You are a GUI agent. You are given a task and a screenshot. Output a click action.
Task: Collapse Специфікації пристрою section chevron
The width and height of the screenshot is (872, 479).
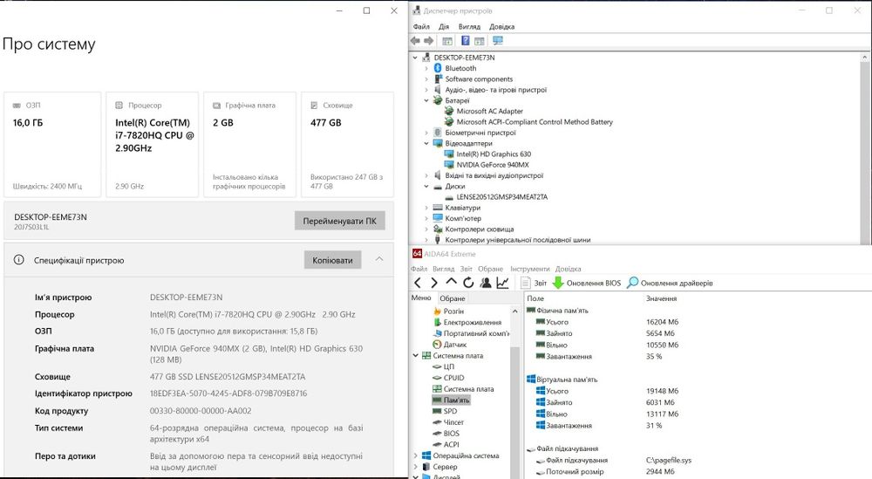pyautogui.click(x=379, y=259)
